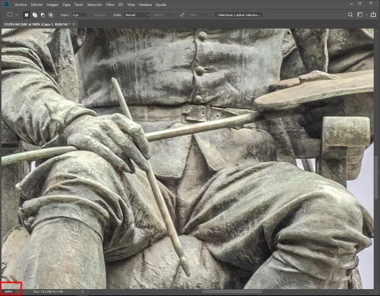Select the Subtract from selection icon

[43, 15]
